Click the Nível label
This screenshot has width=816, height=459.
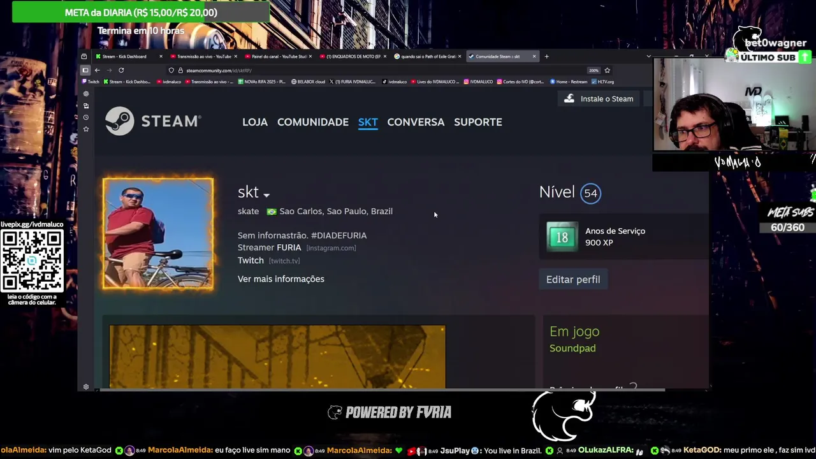(x=557, y=192)
